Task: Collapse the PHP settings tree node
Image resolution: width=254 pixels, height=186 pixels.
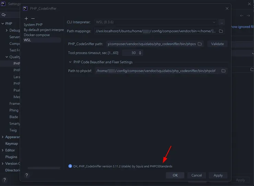Action: click(2, 24)
